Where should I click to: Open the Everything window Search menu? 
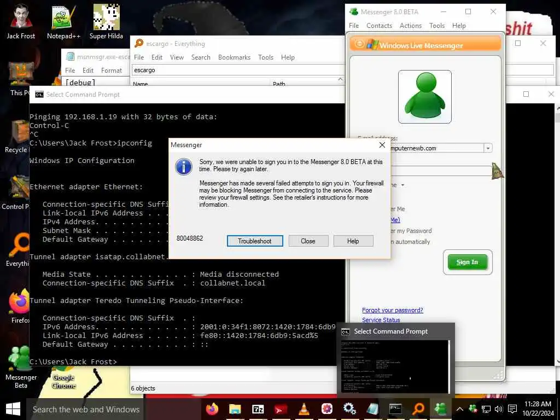pyautogui.click(x=201, y=57)
